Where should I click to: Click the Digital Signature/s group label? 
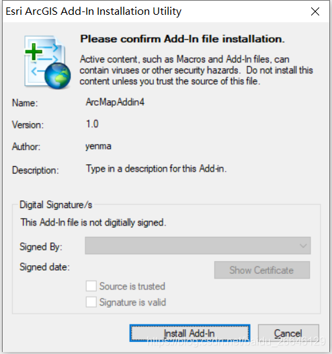[x=56, y=205]
